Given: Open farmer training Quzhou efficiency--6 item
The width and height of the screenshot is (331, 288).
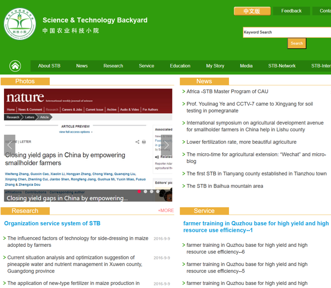Looking at the screenshot, I should tap(247, 248).
